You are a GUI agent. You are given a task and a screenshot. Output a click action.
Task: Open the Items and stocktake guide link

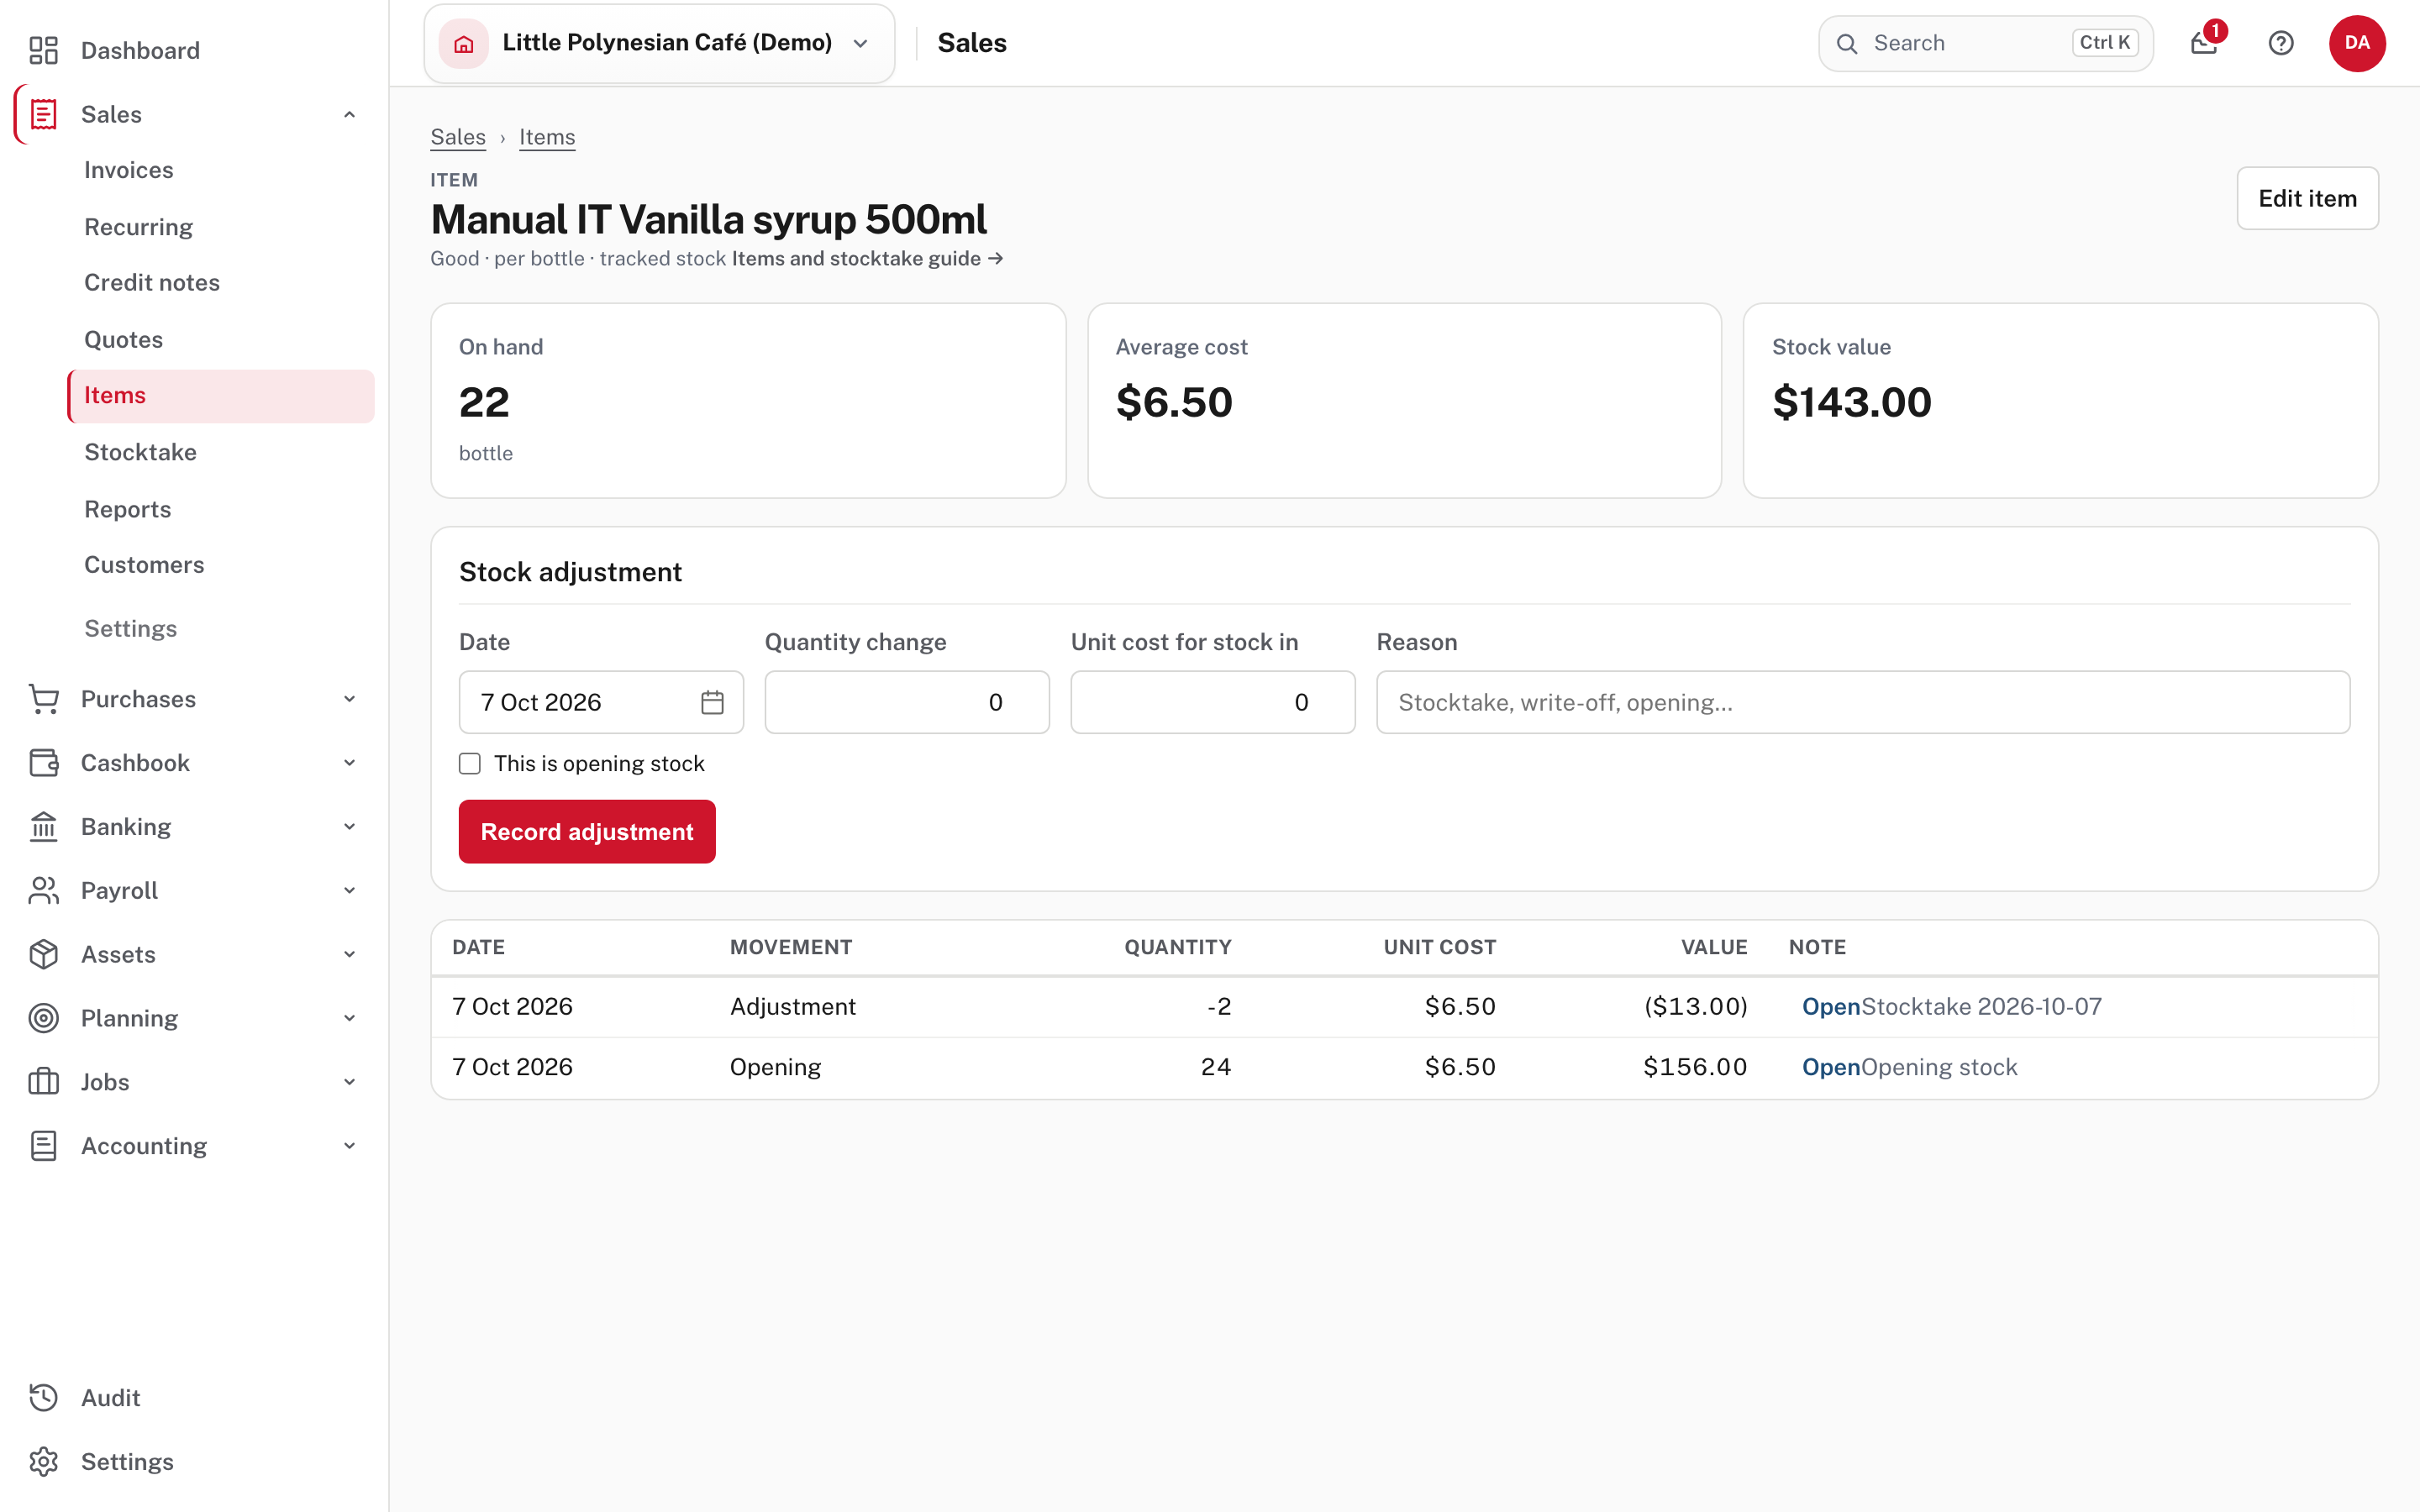point(867,258)
